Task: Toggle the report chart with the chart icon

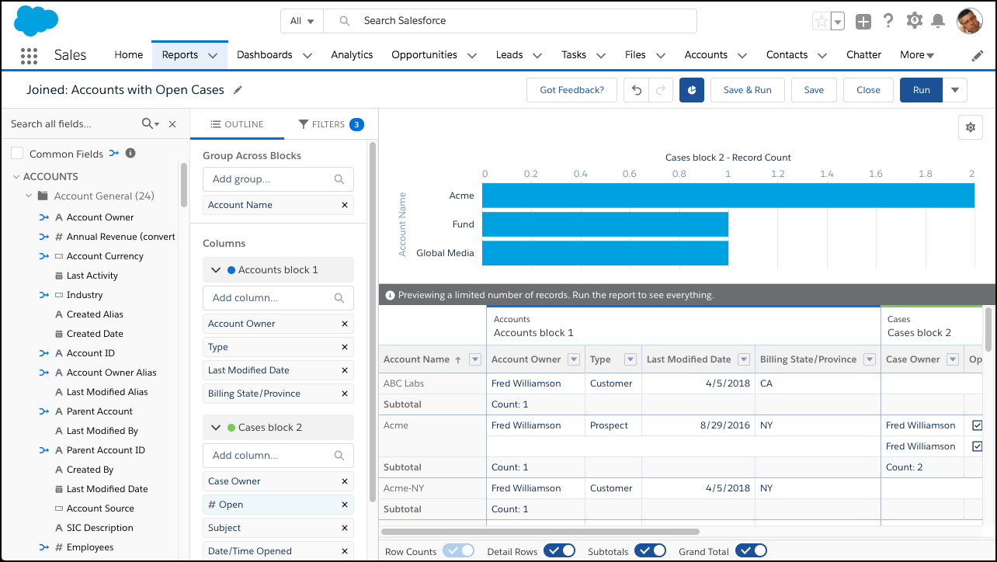Action: [691, 90]
